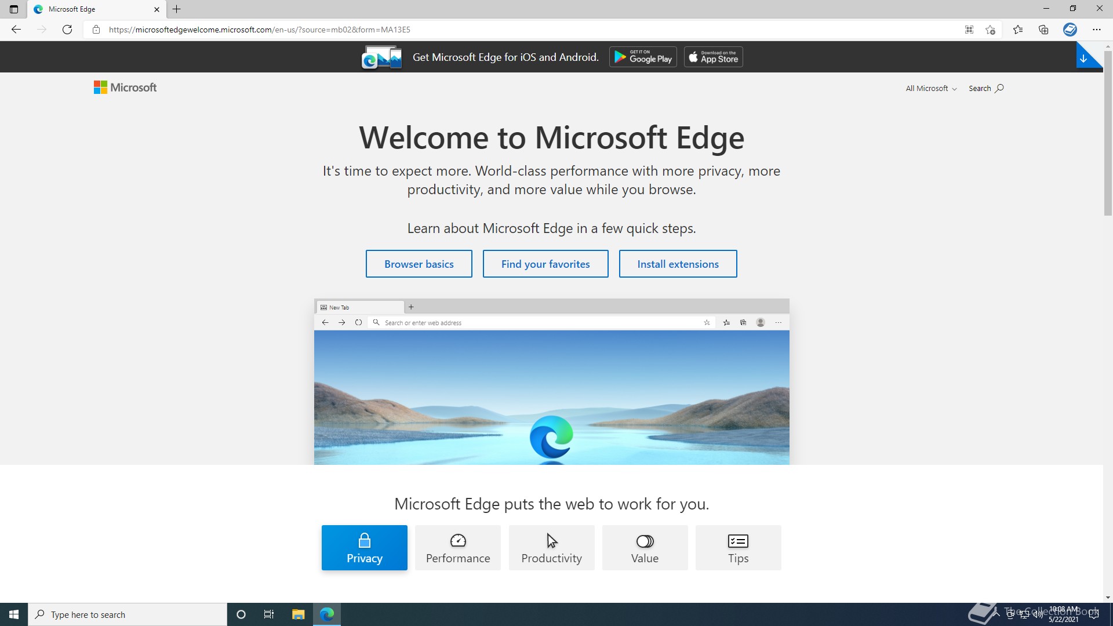Open the Google Play store badge

pyautogui.click(x=643, y=57)
